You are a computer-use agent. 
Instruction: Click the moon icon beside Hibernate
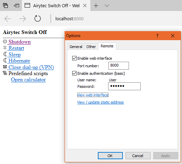(x=5, y=60)
